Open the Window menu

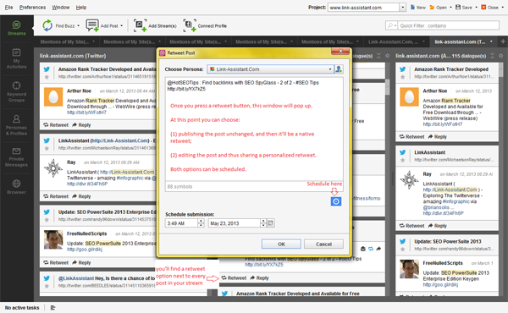tap(61, 7)
